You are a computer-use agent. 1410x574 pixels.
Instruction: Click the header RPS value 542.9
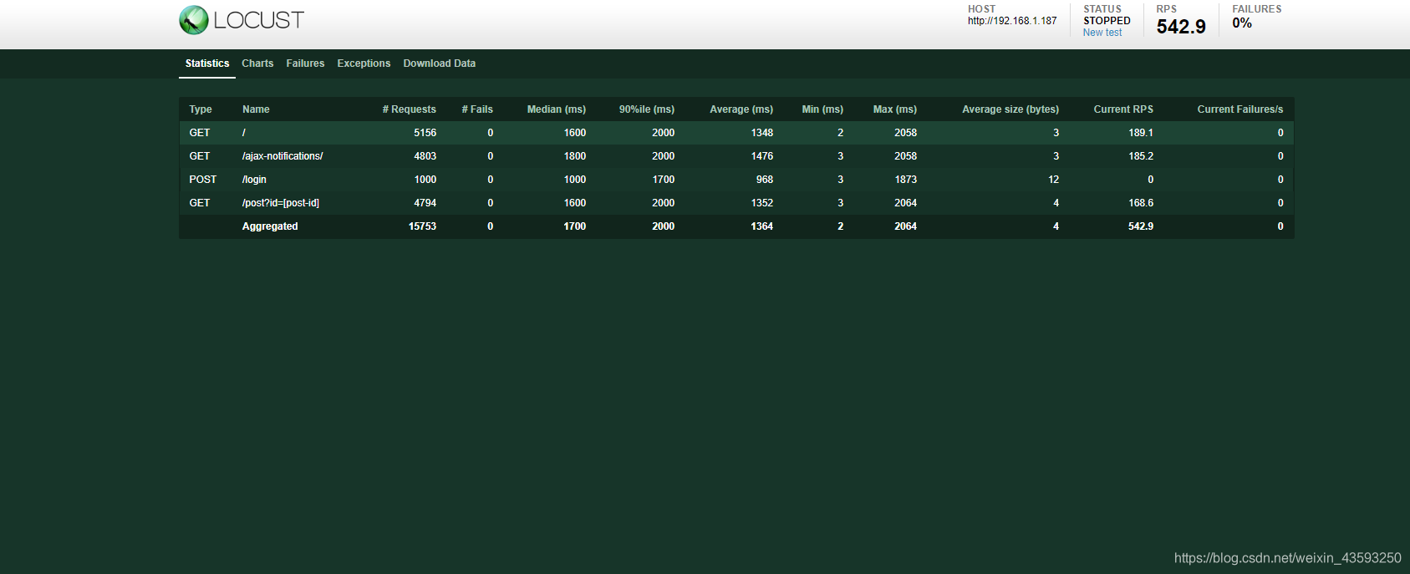tap(1181, 27)
